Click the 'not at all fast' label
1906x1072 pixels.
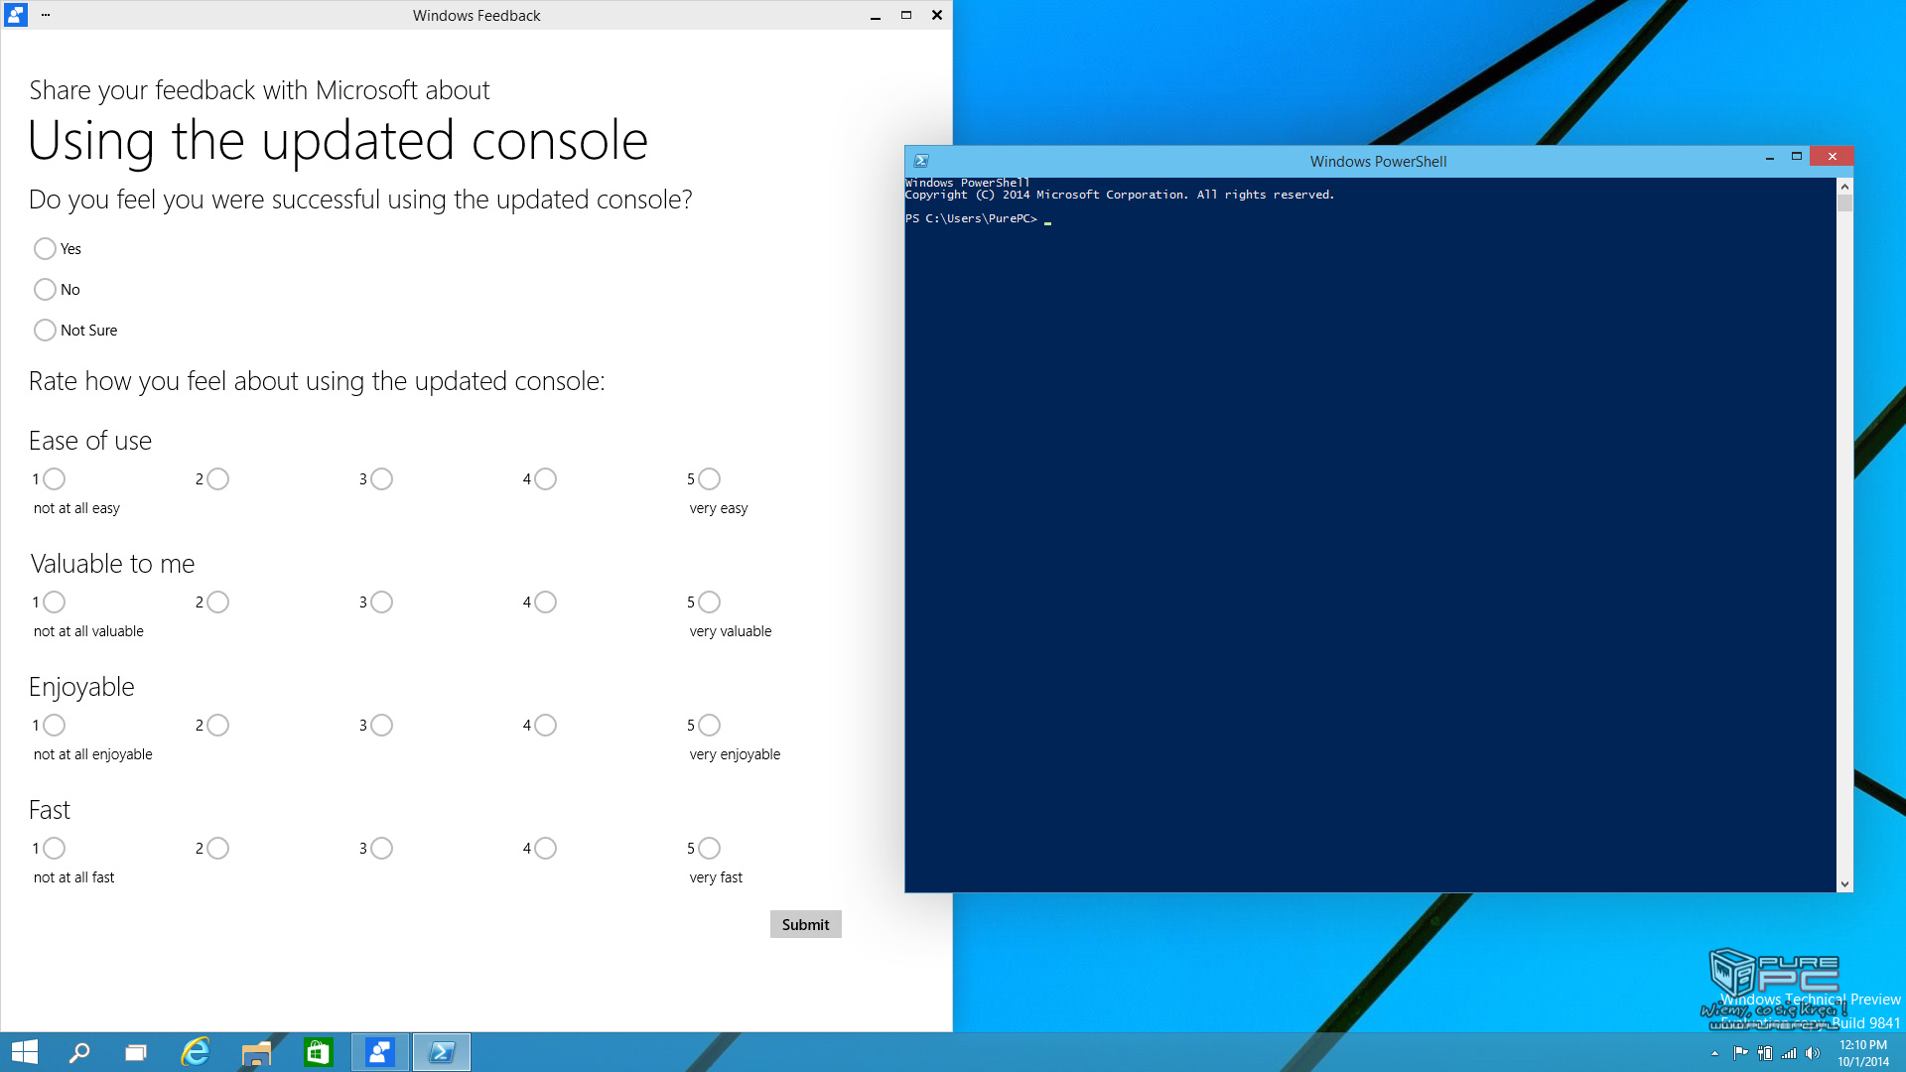(73, 877)
